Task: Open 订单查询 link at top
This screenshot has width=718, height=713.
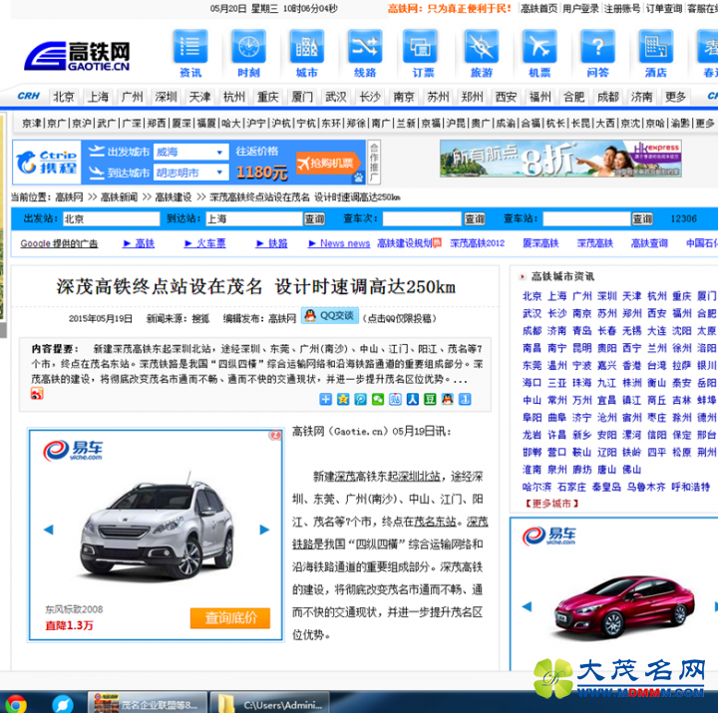Action: 663,8
